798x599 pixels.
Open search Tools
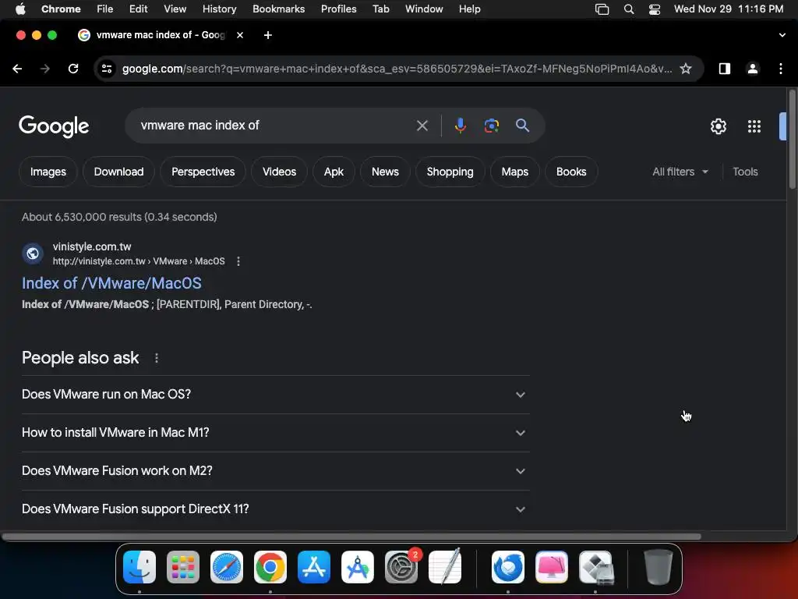pyautogui.click(x=745, y=172)
